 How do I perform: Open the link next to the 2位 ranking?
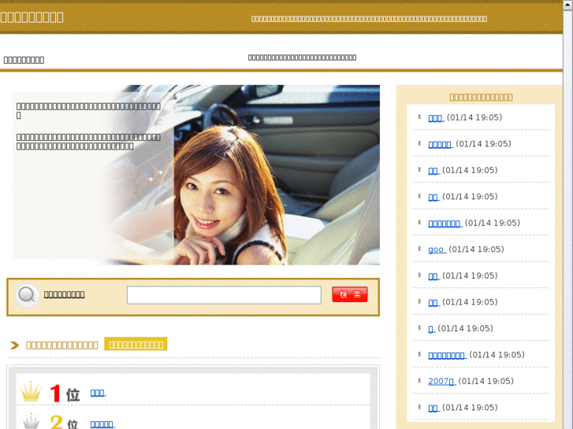tap(102, 424)
